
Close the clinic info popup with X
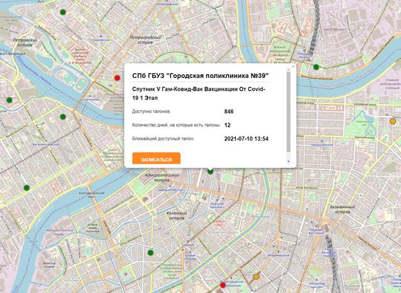pyautogui.click(x=293, y=66)
